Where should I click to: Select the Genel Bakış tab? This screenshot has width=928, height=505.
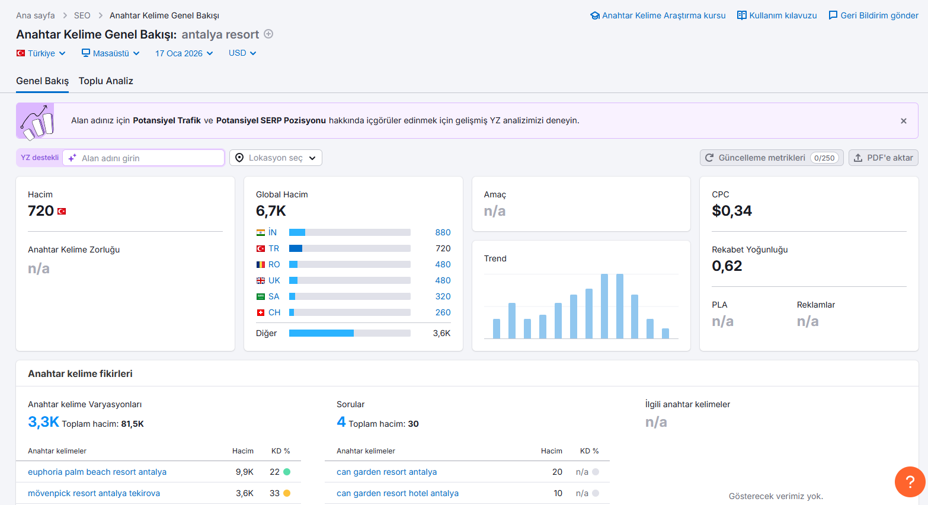(x=42, y=81)
